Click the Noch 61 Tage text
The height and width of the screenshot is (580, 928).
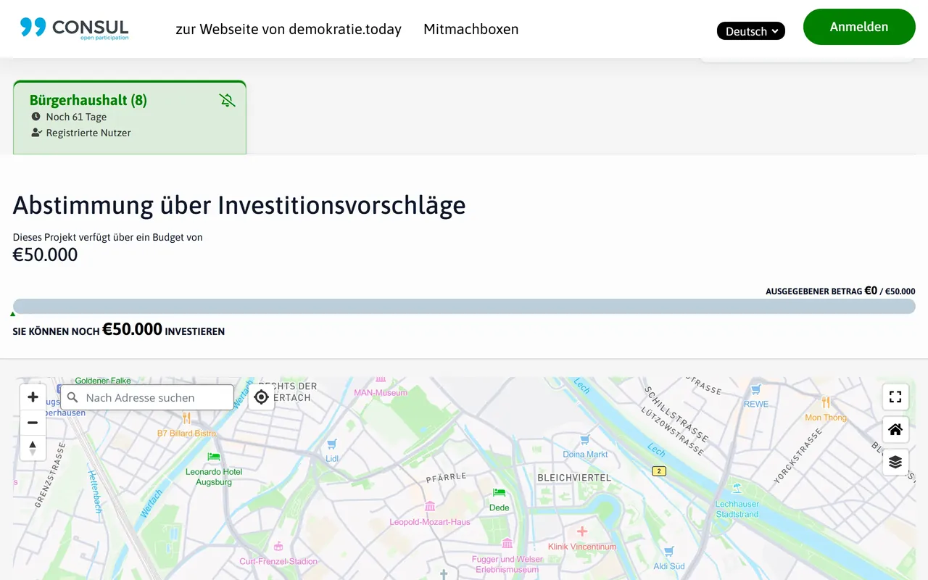click(x=76, y=117)
